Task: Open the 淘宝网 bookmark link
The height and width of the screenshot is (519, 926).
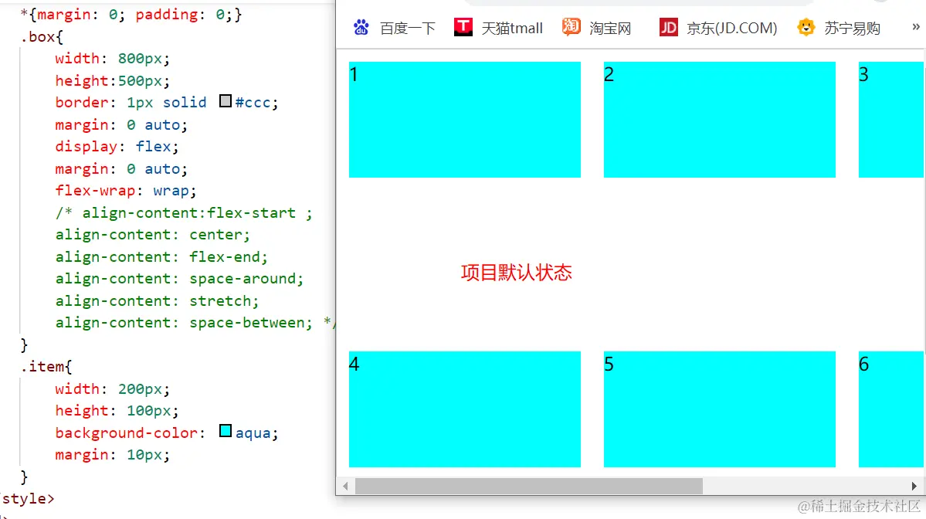Action: click(x=610, y=28)
